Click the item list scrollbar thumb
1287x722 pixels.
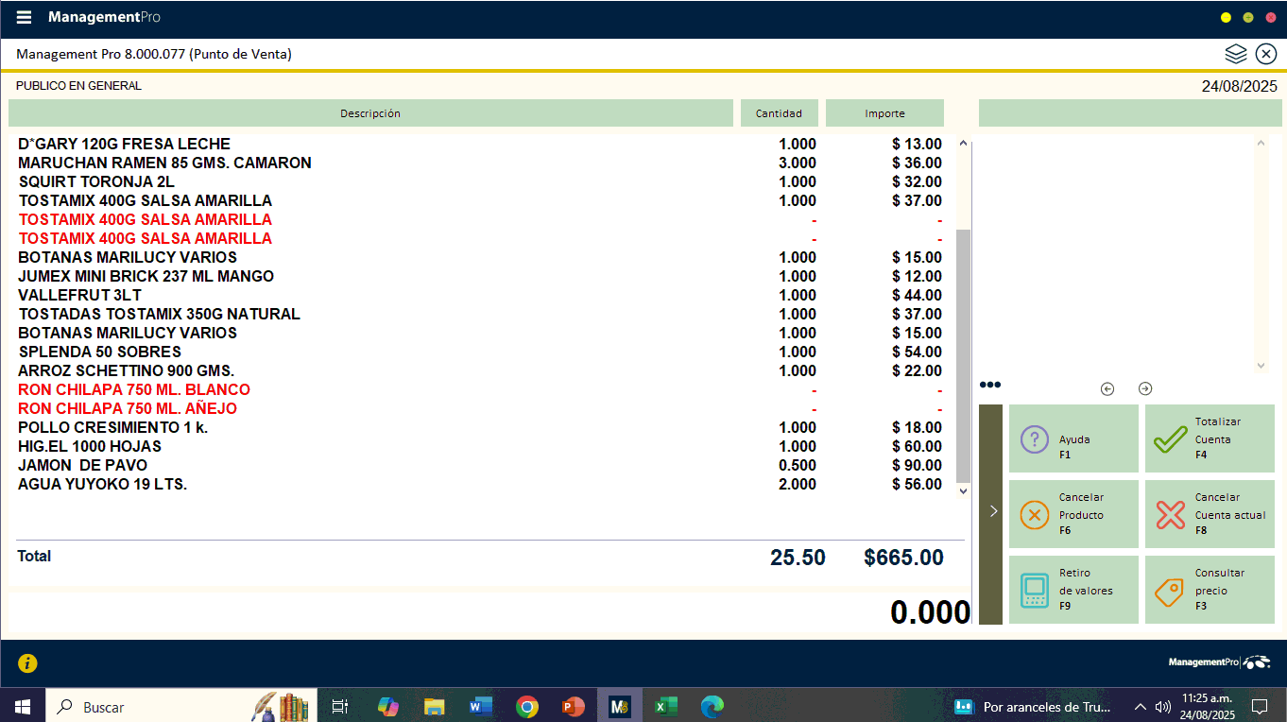coord(964,355)
